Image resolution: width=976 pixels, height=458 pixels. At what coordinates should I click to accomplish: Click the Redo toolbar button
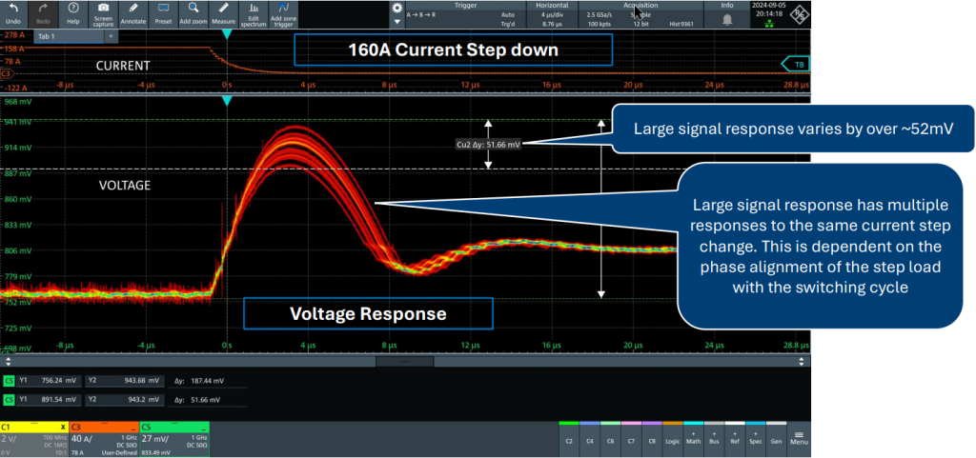coord(44,13)
